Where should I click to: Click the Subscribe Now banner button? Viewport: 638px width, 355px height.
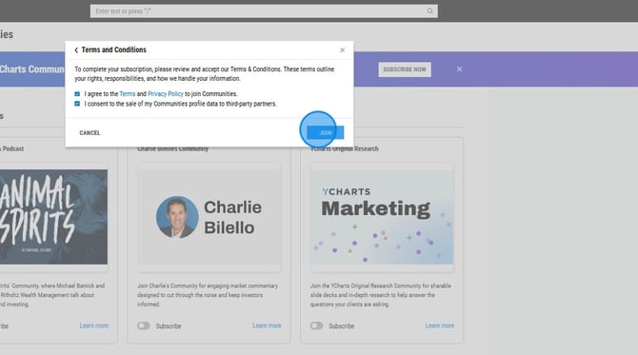[x=405, y=69]
